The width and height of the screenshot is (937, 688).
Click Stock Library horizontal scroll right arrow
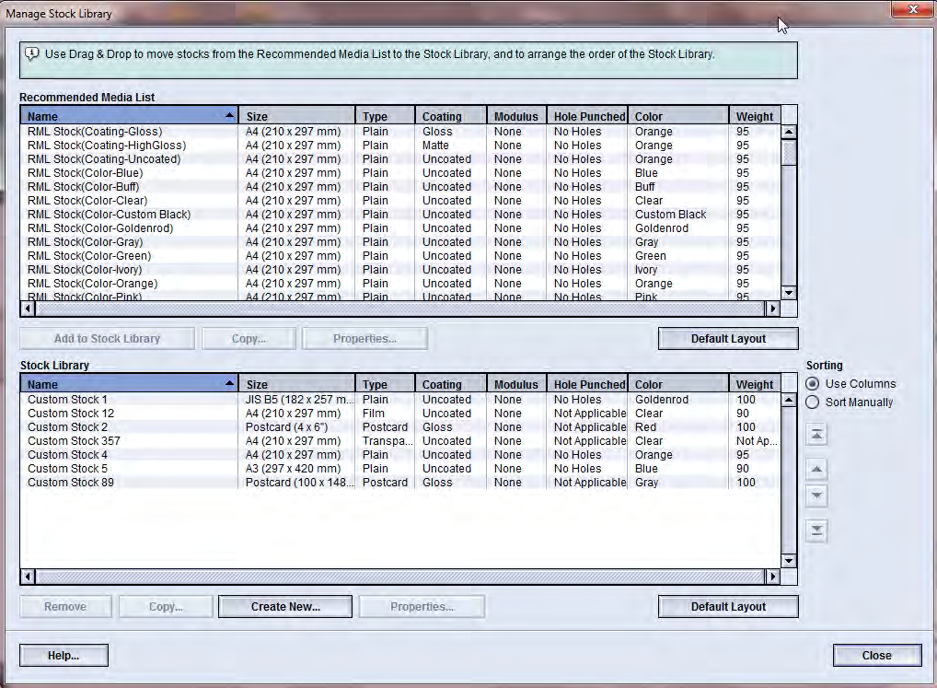[x=772, y=577]
